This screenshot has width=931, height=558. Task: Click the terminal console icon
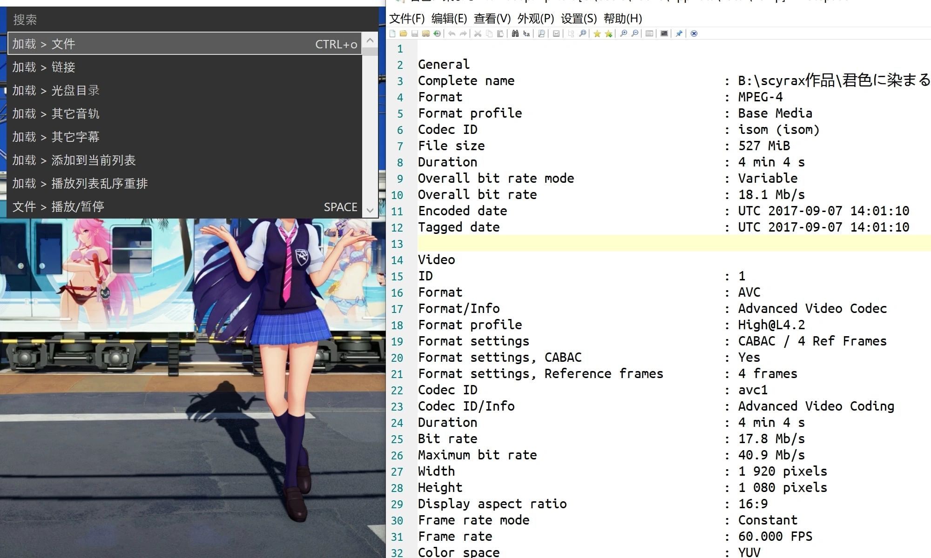tap(664, 33)
